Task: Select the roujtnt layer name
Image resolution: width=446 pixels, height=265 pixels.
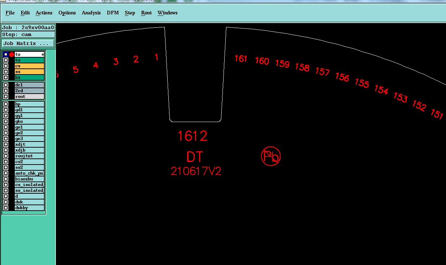Action: 29,156
